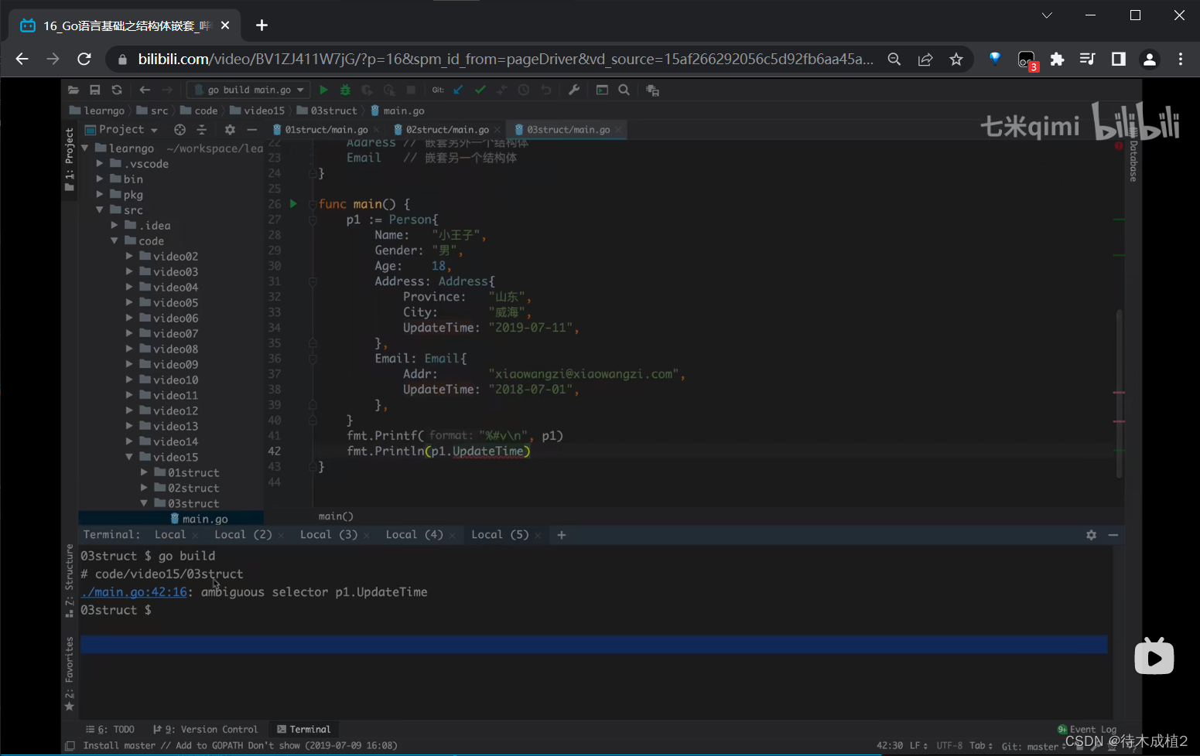Click Git show history clock icon
Screen dimensions: 1200x756
point(524,90)
